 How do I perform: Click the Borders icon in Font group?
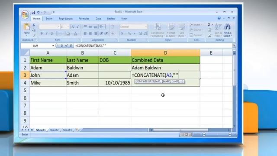click(60, 33)
